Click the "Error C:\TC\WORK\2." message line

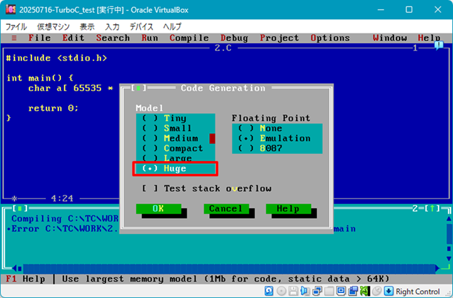[65, 229]
